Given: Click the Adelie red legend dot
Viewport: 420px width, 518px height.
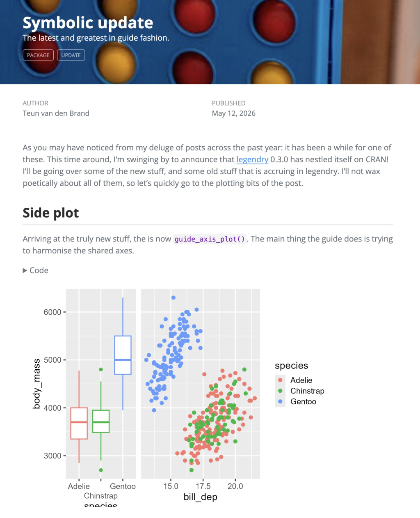Looking at the screenshot, I should (x=281, y=380).
